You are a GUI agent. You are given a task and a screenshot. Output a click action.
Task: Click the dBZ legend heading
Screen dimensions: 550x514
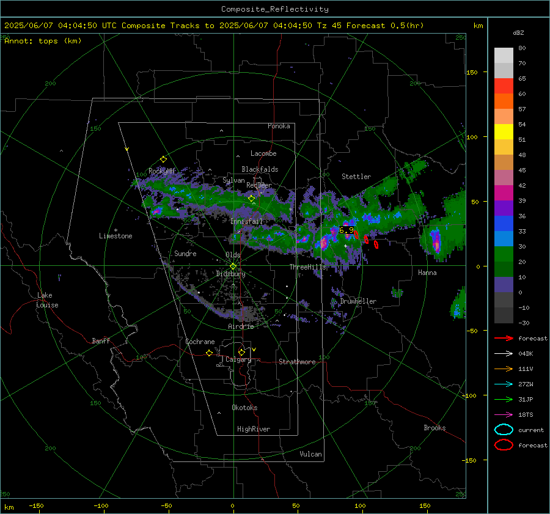point(518,33)
